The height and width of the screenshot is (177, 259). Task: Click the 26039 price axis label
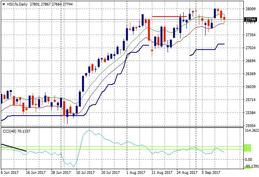(250, 87)
